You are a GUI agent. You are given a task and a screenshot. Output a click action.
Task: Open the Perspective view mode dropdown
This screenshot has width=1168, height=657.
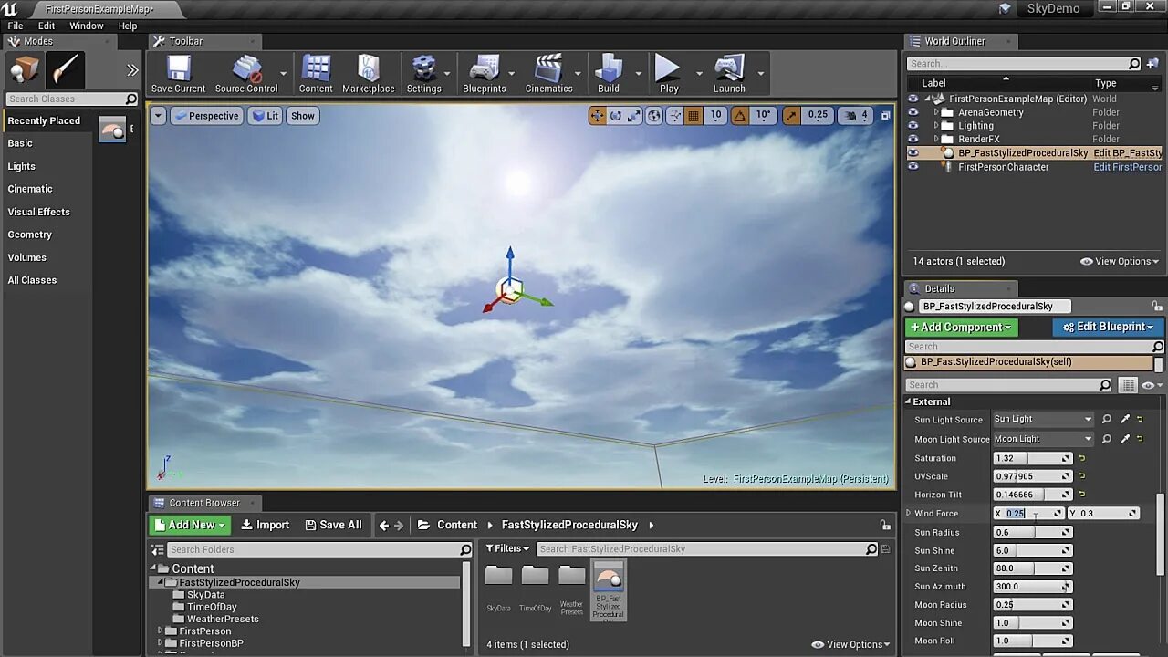coord(205,116)
